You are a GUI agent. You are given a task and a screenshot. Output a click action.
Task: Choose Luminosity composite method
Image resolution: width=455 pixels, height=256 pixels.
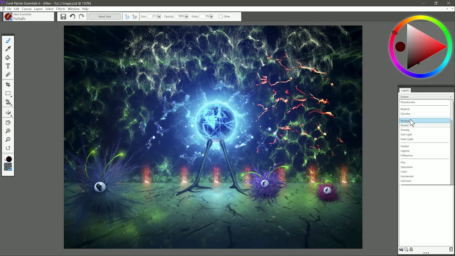[x=424, y=176]
